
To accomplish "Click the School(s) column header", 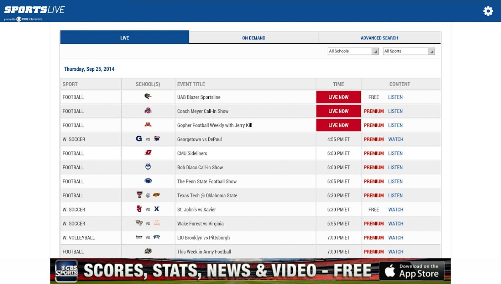I will pyautogui.click(x=148, y=84).
